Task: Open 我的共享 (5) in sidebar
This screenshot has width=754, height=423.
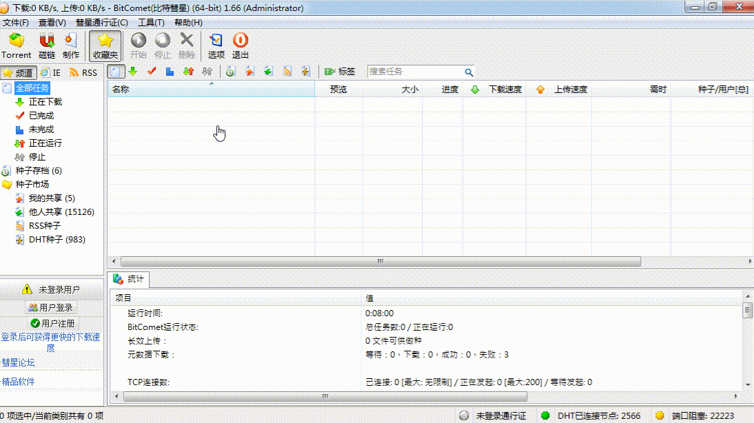Action: click(52, 198)
